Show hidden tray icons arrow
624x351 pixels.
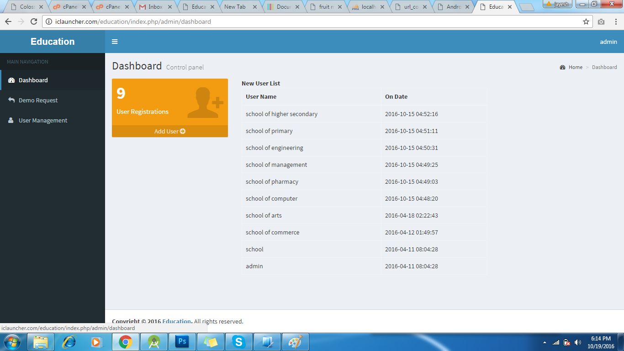[x=545, y=342]
